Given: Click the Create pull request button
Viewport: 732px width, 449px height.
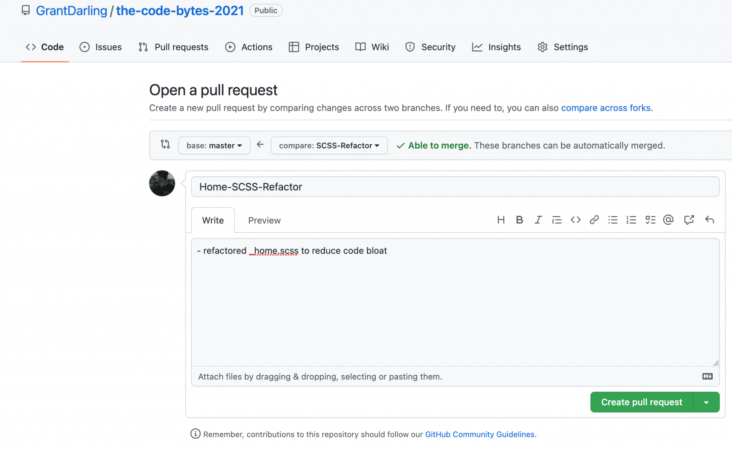Looking at the screenshot, I should click(x=641, y=402).
